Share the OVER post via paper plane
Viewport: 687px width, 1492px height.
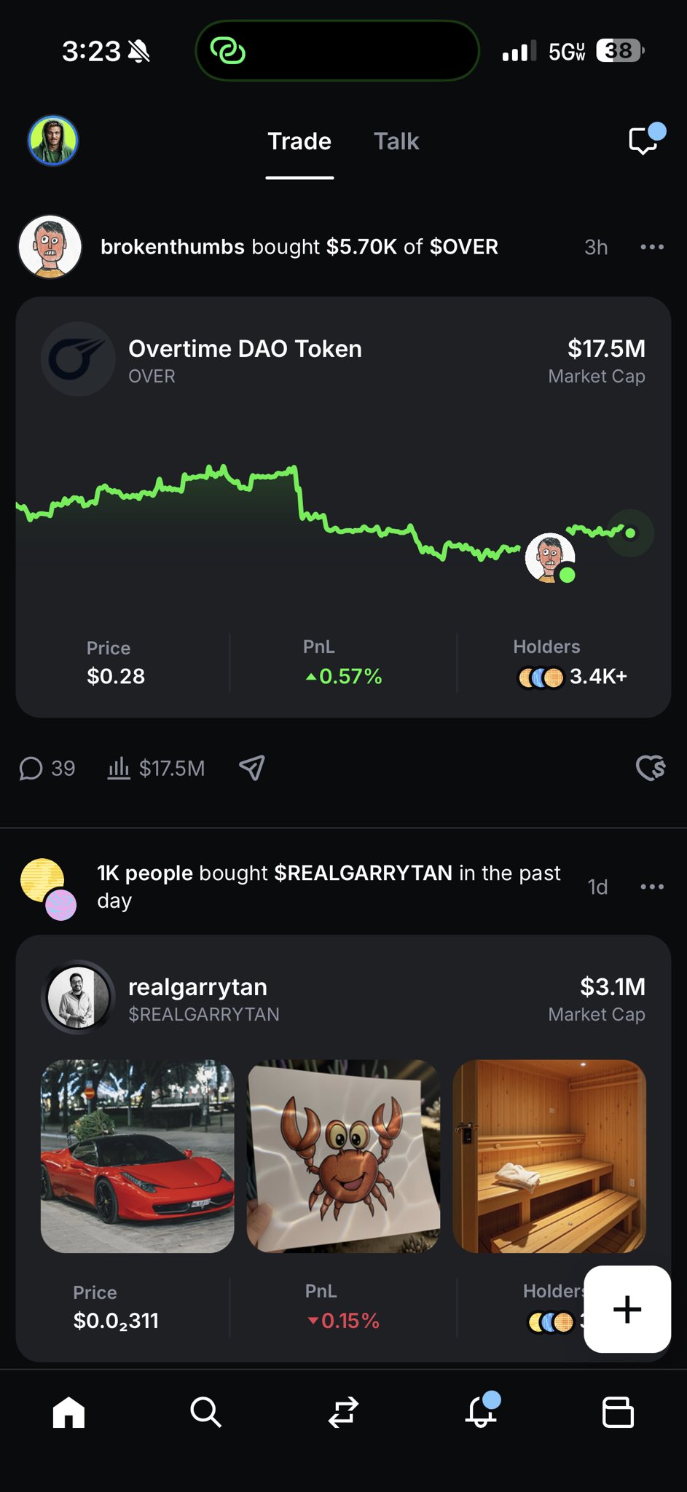[252, 768]
